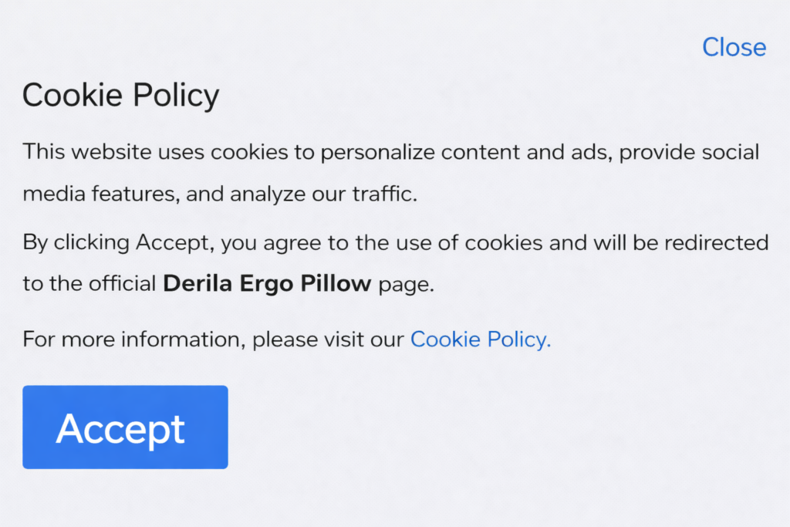Click the word "Derila" in bold
Screen dimensions: 790x527
[197, 283]
